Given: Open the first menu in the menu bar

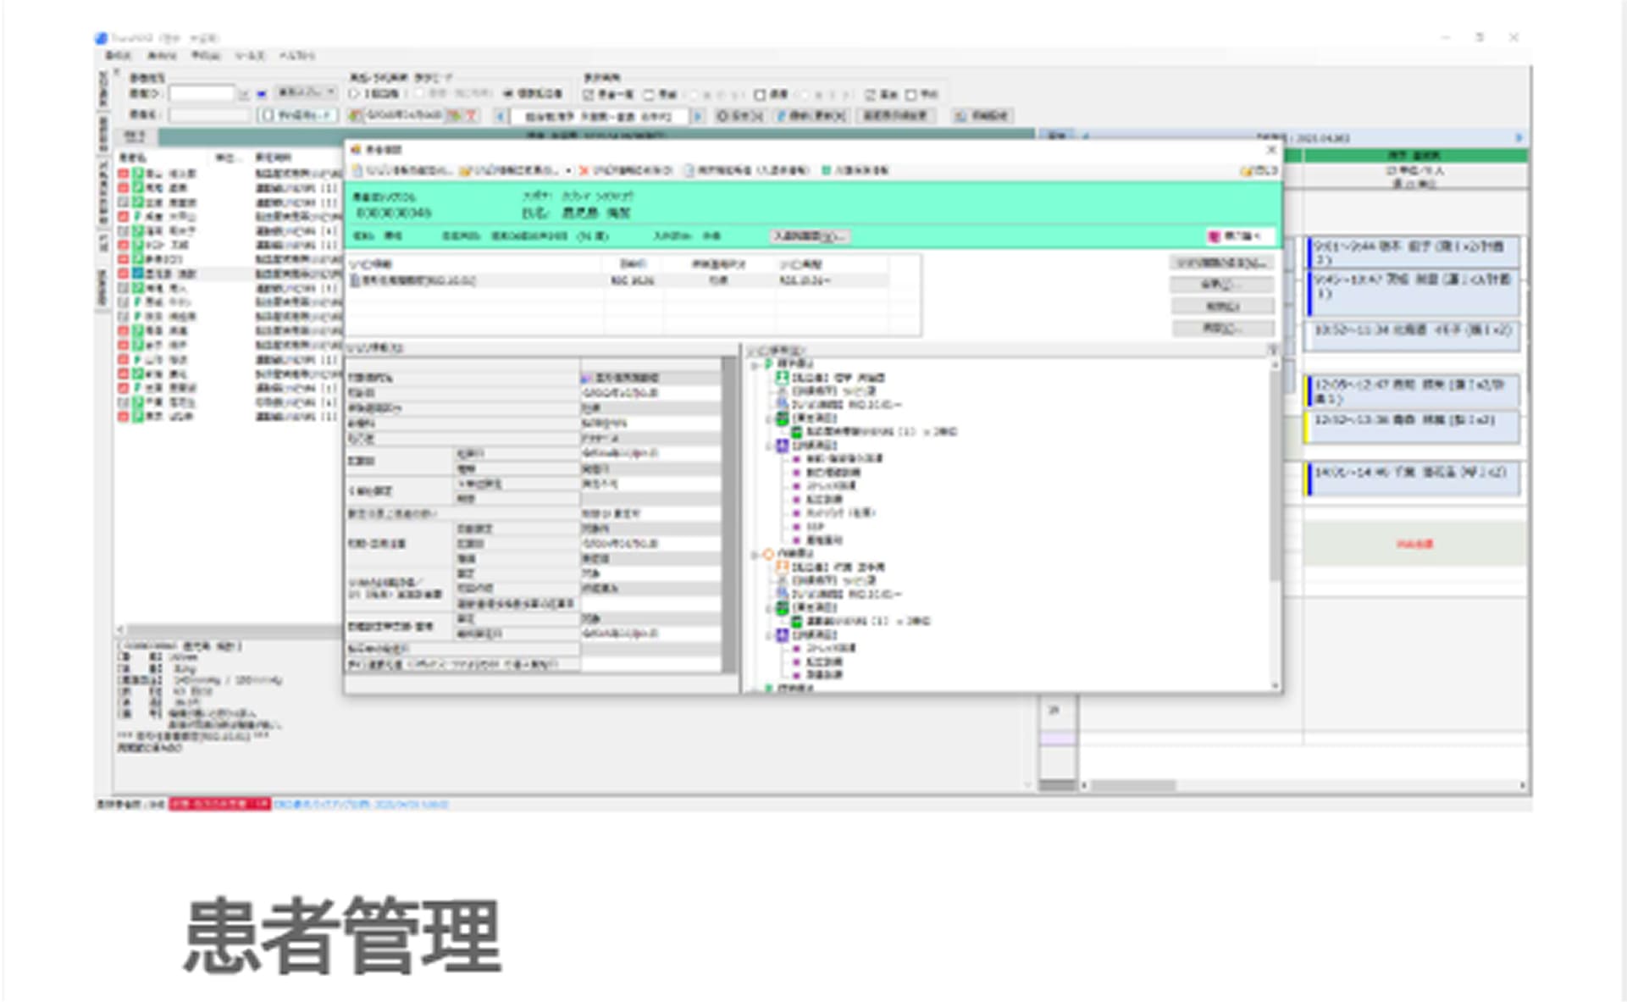Looking at the screenshot, I should coord(118,56).
